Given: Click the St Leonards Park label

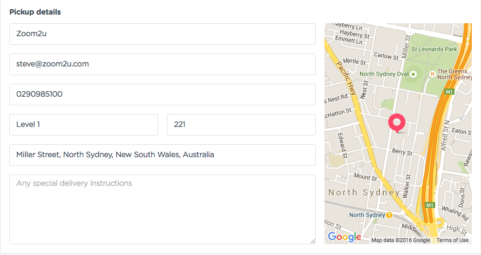Looking at the screenshot, I should coord(433,49).
